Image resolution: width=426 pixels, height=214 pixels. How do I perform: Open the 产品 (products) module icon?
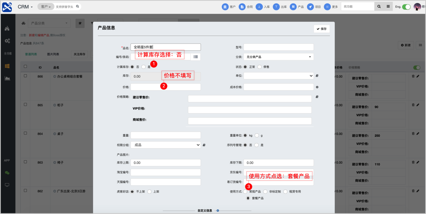[293, 7]
